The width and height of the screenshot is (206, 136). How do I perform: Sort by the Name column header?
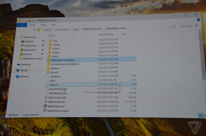click(x=52, y=35)
